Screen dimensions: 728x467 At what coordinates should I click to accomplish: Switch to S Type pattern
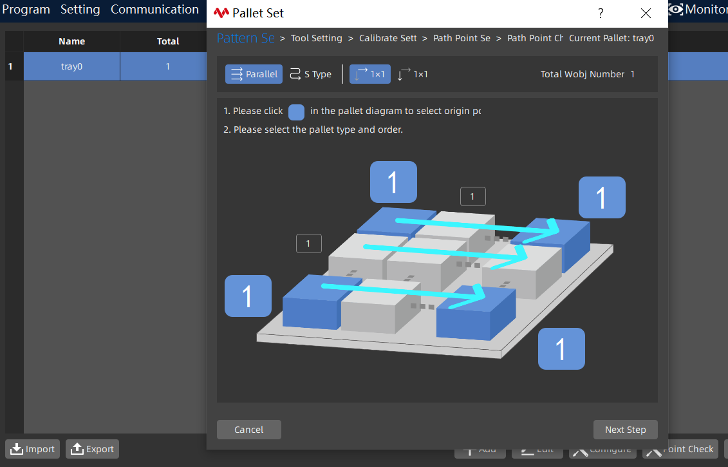click(x=311, y=74)
